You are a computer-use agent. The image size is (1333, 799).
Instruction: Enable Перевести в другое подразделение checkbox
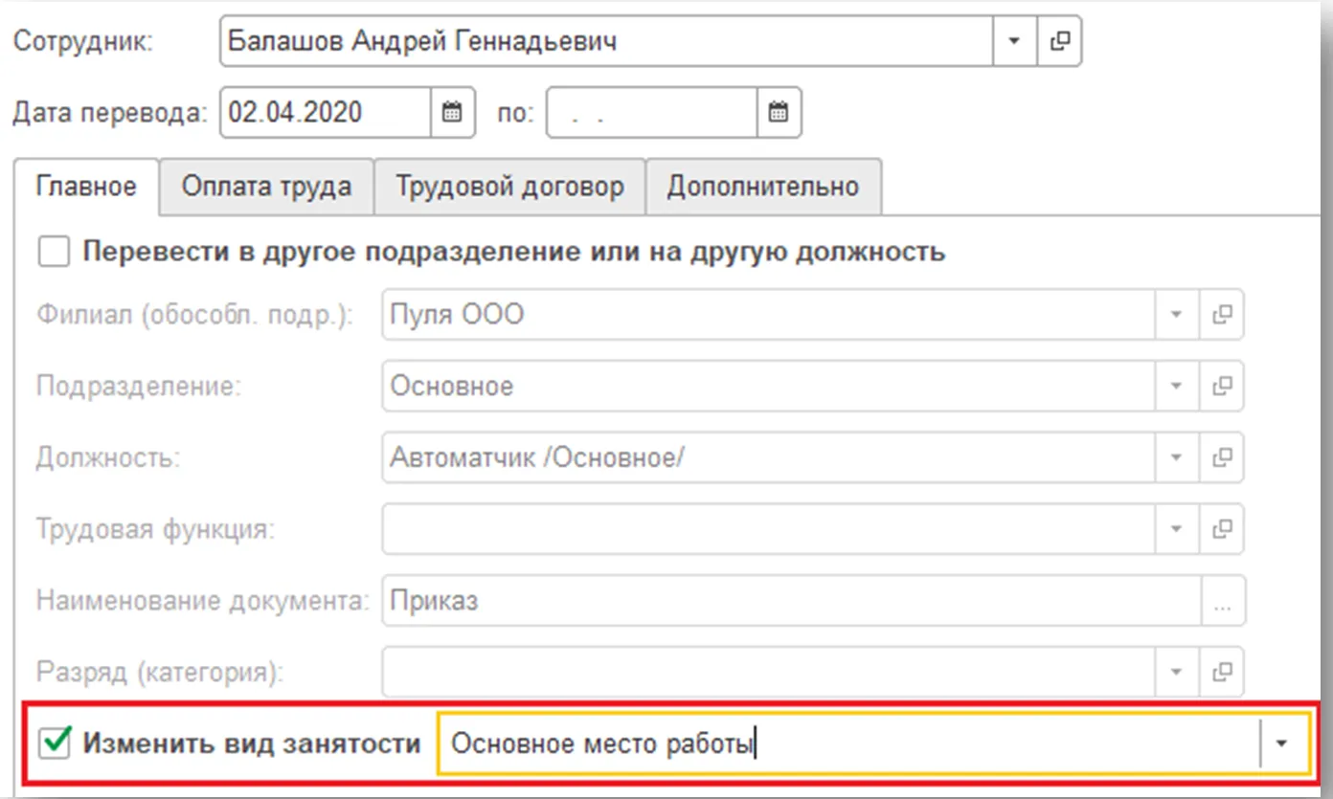coord(54,253)
